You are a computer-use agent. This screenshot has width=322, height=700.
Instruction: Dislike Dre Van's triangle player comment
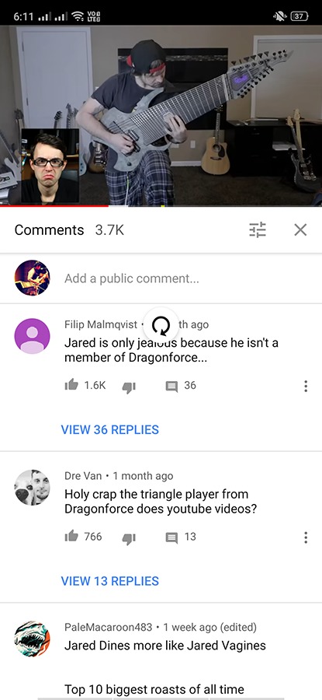[129, 538]
